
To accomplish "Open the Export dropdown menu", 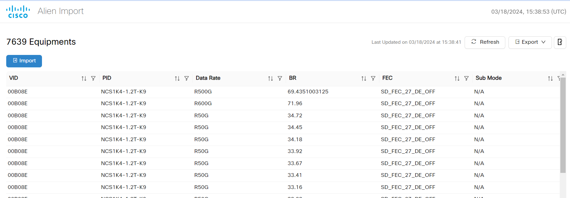I will coord(530,42).
